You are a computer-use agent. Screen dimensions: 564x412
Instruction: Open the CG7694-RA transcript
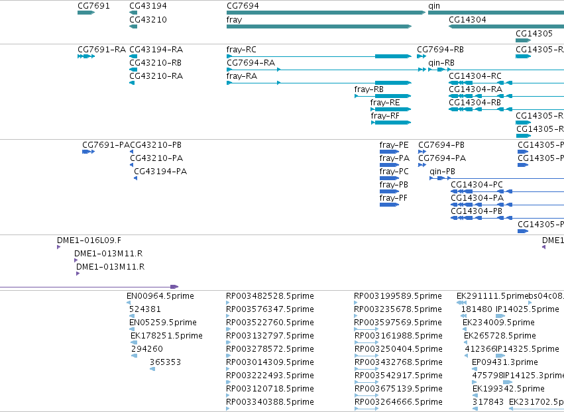(326, 70)
